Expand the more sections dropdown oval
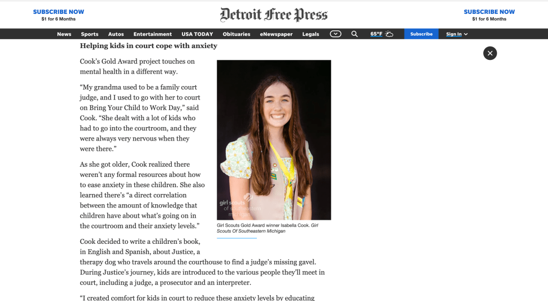The height and width of the screenshot is (301, 548). [336, 34]
